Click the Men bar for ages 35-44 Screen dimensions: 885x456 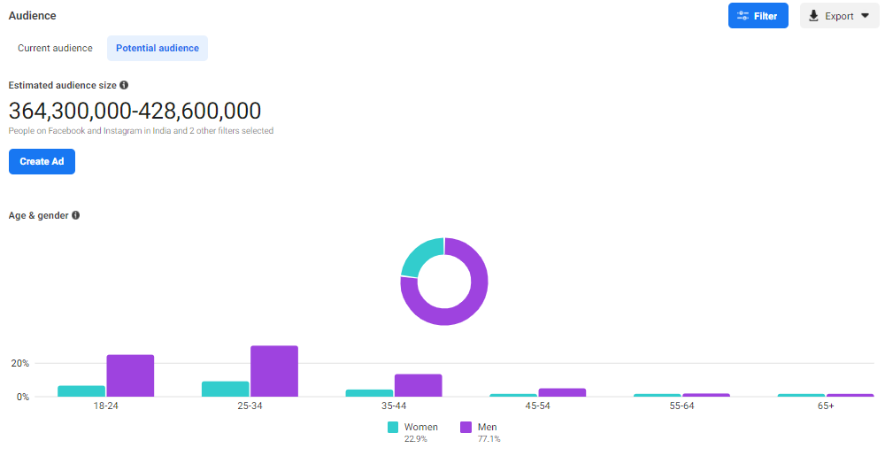coord(418,385)
